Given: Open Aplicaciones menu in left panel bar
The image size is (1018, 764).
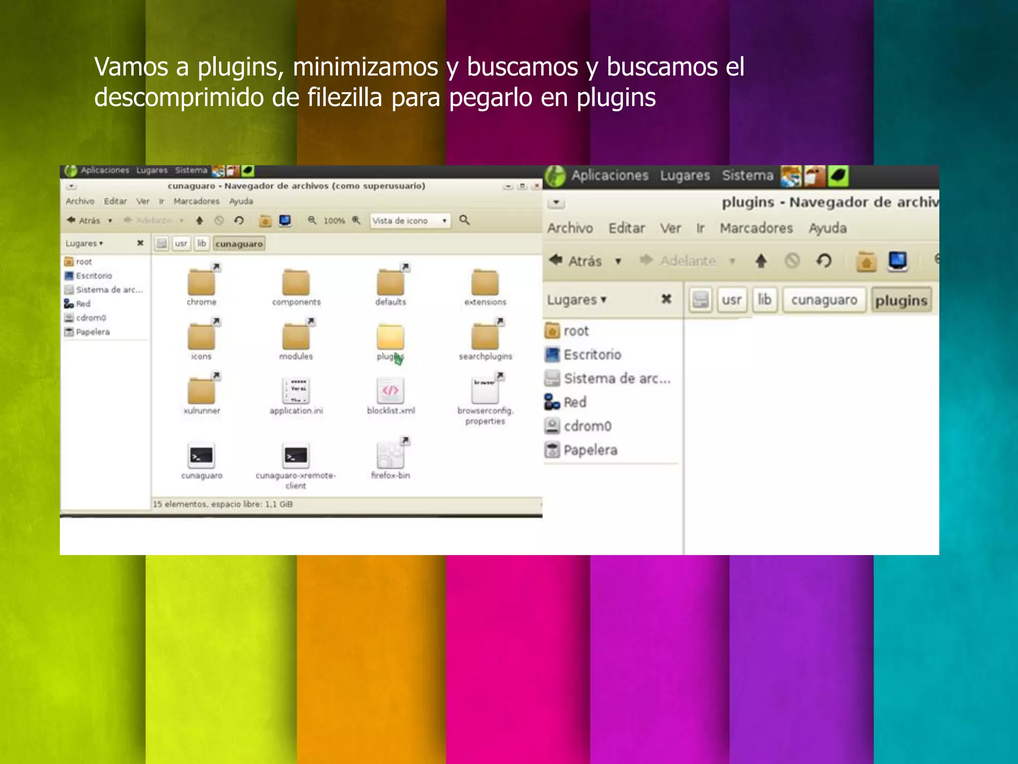Looking at the screenshot, I should coord(104,170).
